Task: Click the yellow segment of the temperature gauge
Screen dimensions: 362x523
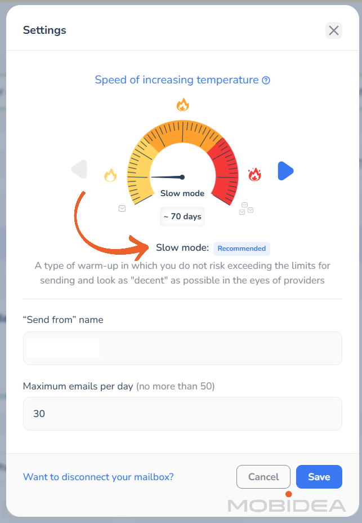Action: [x=138, y=175]
